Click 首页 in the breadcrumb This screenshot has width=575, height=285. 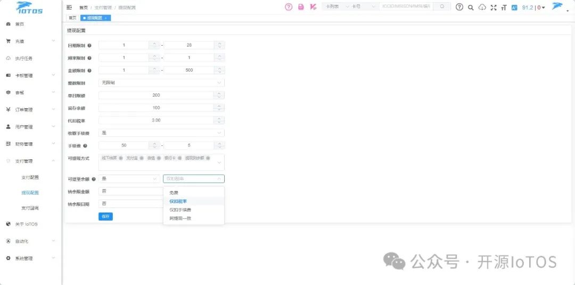click(84, 7)
